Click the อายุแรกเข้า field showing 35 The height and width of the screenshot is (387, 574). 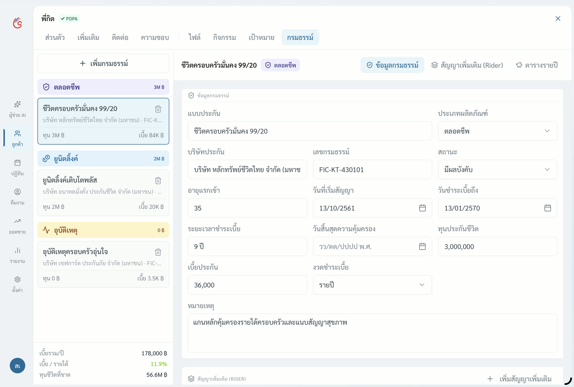[247, 208]
